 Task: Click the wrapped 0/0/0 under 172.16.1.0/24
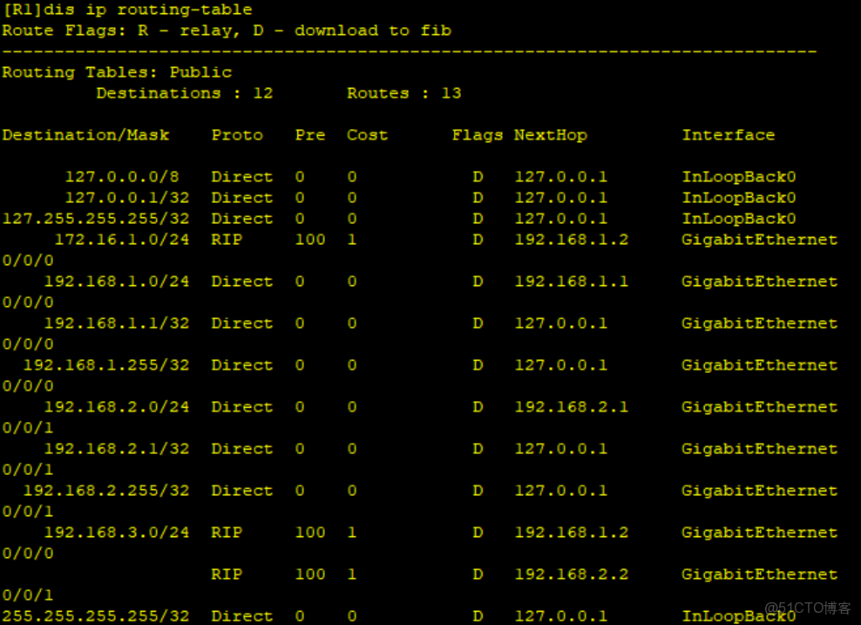pyautogui.click(x=28, y=261)
